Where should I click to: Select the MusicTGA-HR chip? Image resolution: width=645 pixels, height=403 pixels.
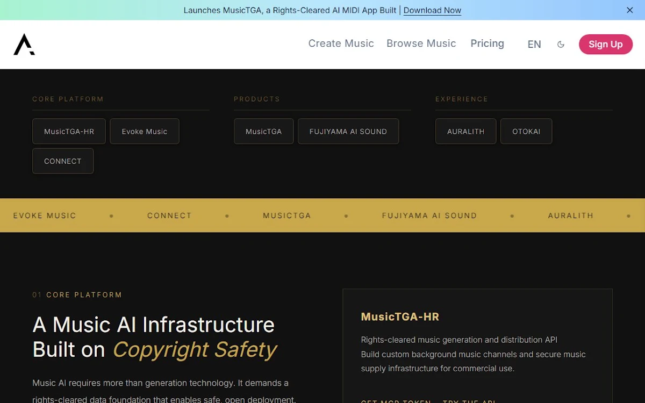(69, 131)
